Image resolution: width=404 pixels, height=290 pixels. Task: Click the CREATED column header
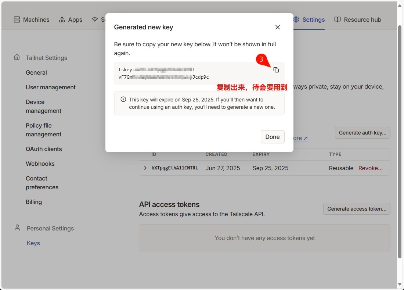(216, 154)
